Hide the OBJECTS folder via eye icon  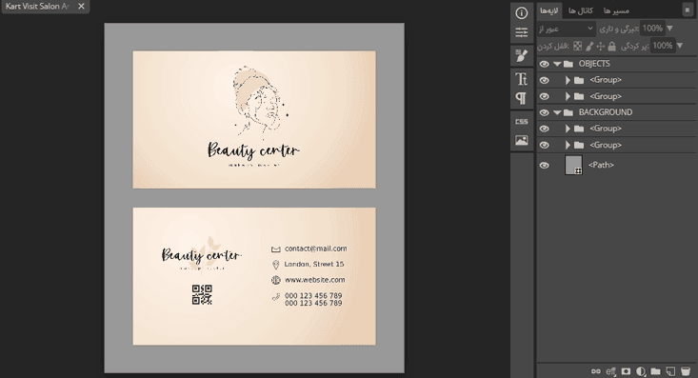pos(544,64)
